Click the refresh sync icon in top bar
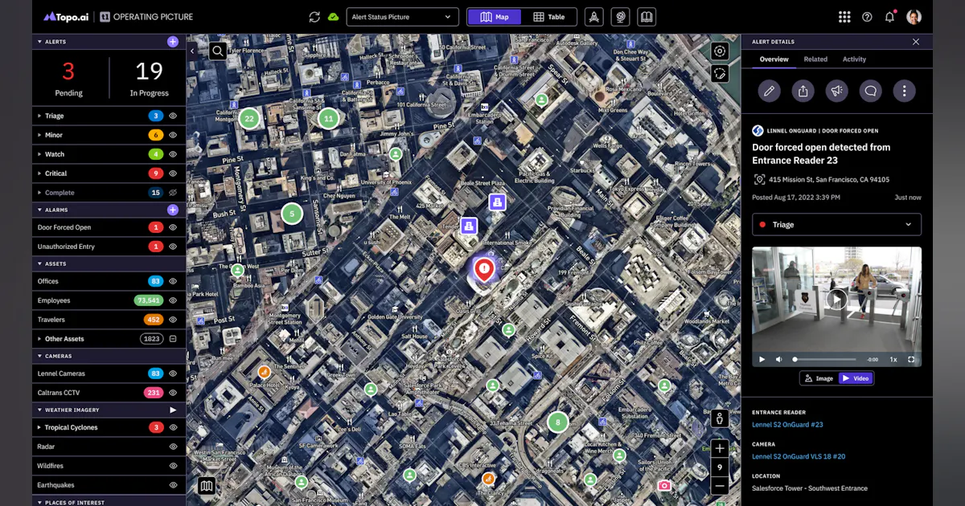965x506 pixels. click(x=314, y=17)
